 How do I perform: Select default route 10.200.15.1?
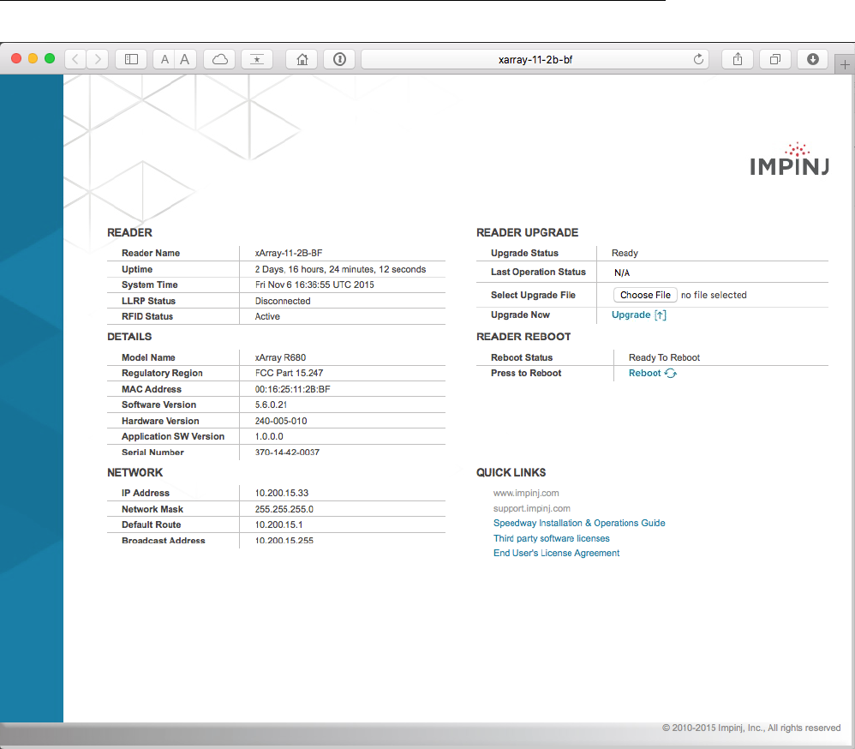click(x=278, y=524)
